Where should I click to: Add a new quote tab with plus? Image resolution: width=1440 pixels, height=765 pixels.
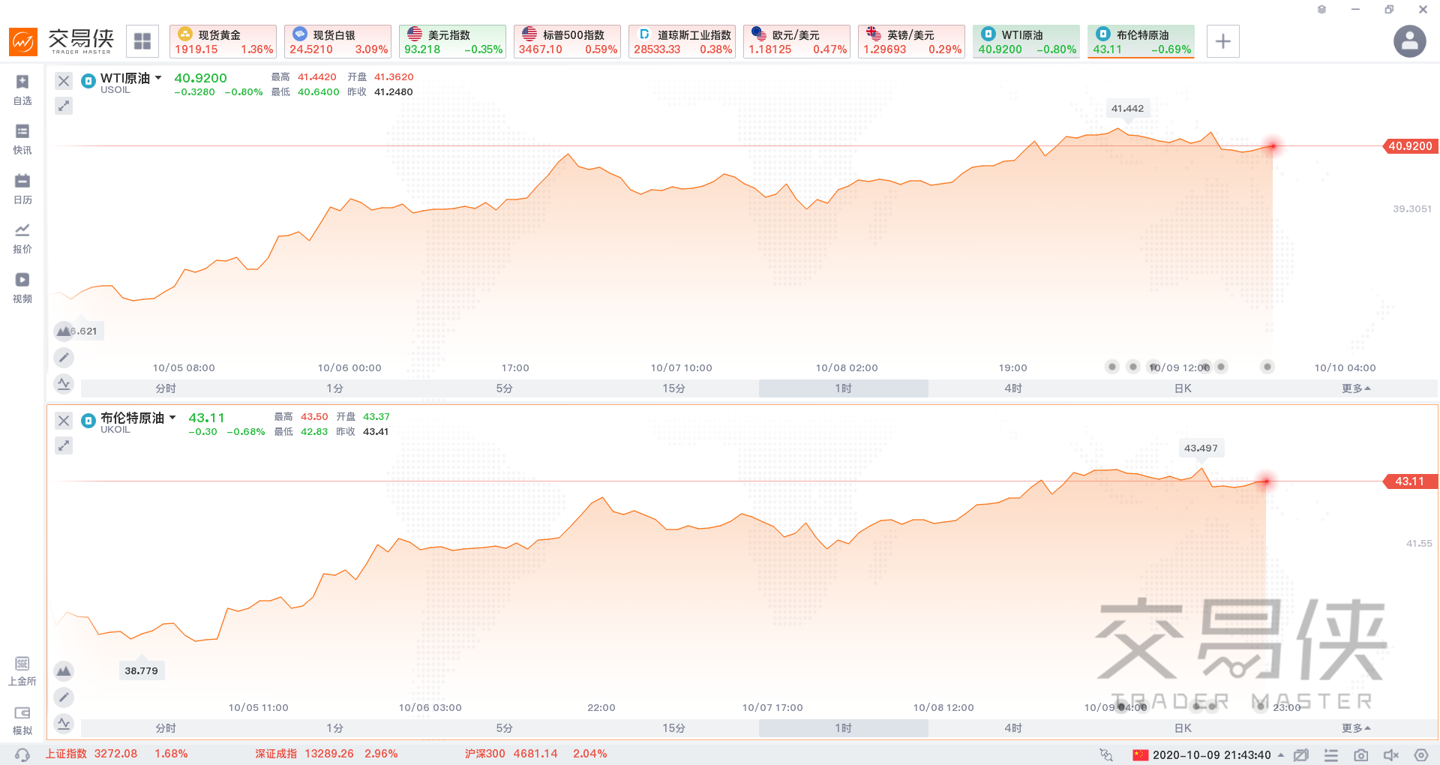click(1223, 41)
